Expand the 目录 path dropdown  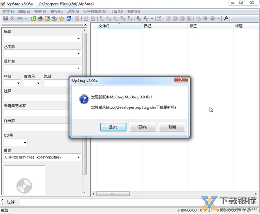click(x=78, y=157)
